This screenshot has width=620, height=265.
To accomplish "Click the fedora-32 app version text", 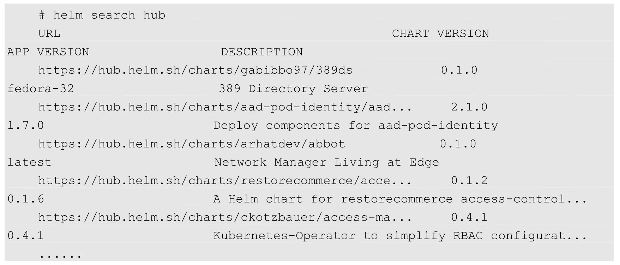I will (41, 89).
